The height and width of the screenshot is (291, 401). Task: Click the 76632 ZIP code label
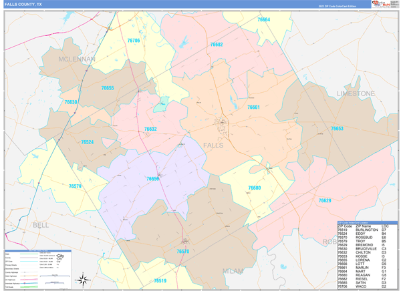pos(150,129)
